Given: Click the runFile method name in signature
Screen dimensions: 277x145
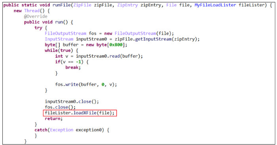Looking at the screenshot, I should pyautogui.click(x=62, y=5).
